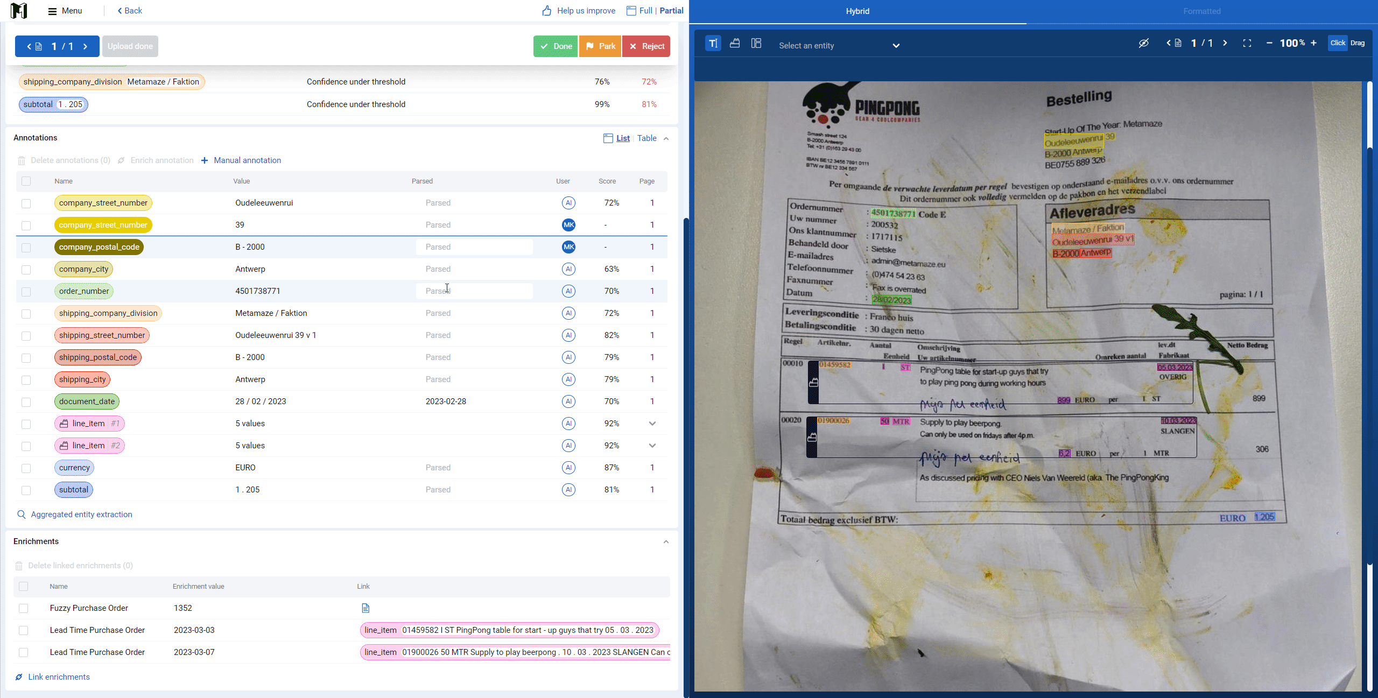Check the Oudeleeuwenrui company_street_number row
The width and height of the screenshot is (1378, 698).
(x=26, y=203)
